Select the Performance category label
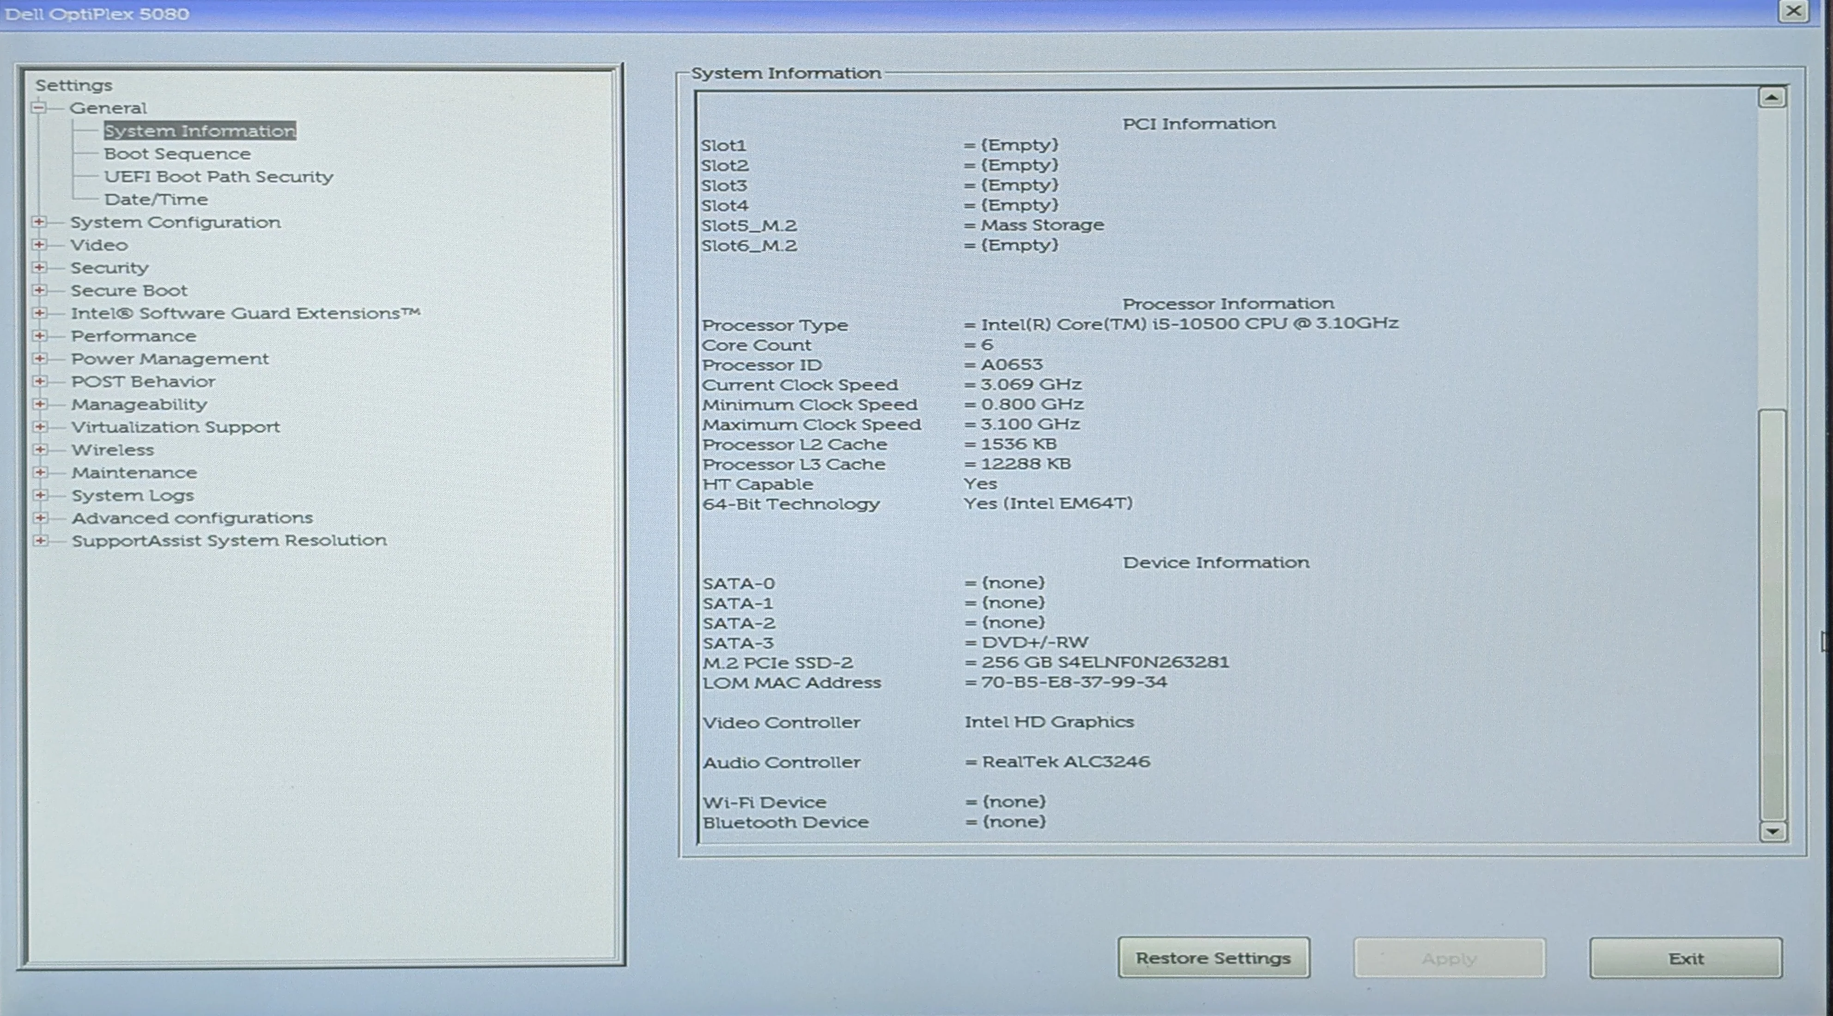The height and width of the screenshot is (1016, 1833). [x=133, y=336]
